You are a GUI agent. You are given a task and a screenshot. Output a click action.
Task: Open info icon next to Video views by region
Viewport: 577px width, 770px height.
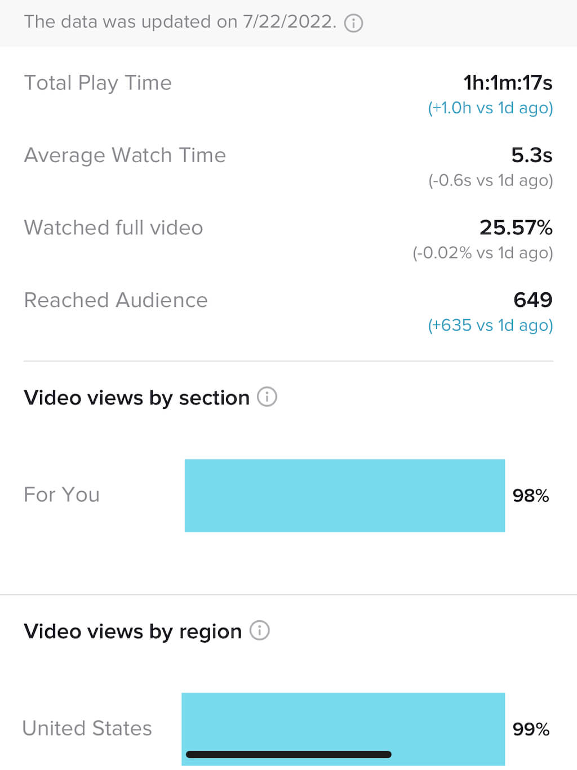tap(260, 630)
